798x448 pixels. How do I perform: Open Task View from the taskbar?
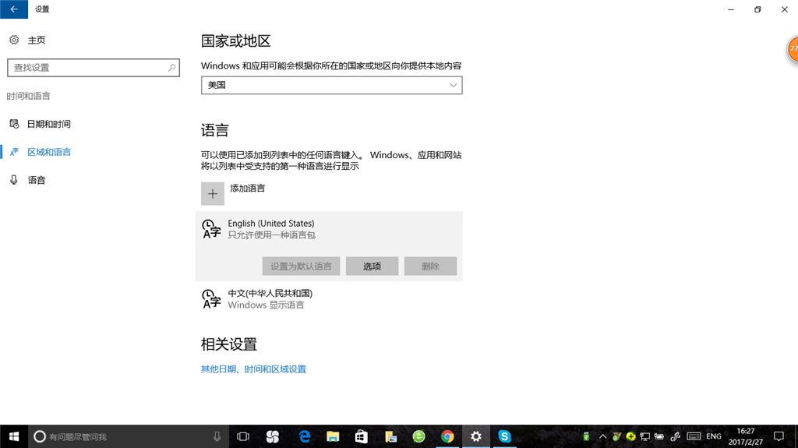click(243, 436)
